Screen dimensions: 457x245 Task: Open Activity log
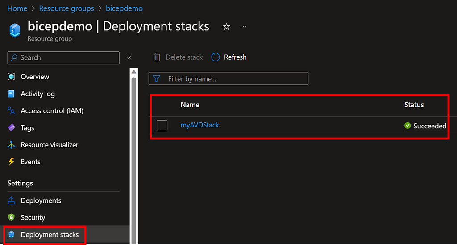(37, 94)
